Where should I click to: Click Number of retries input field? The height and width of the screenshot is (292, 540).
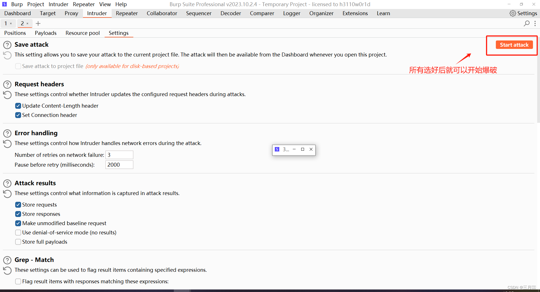coord(119,155)
